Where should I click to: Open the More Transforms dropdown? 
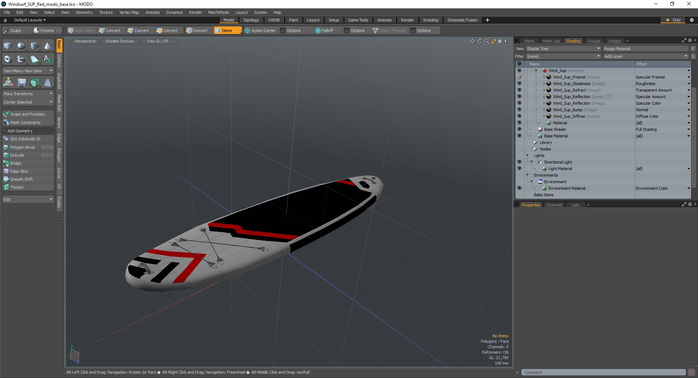coord(28,94)
